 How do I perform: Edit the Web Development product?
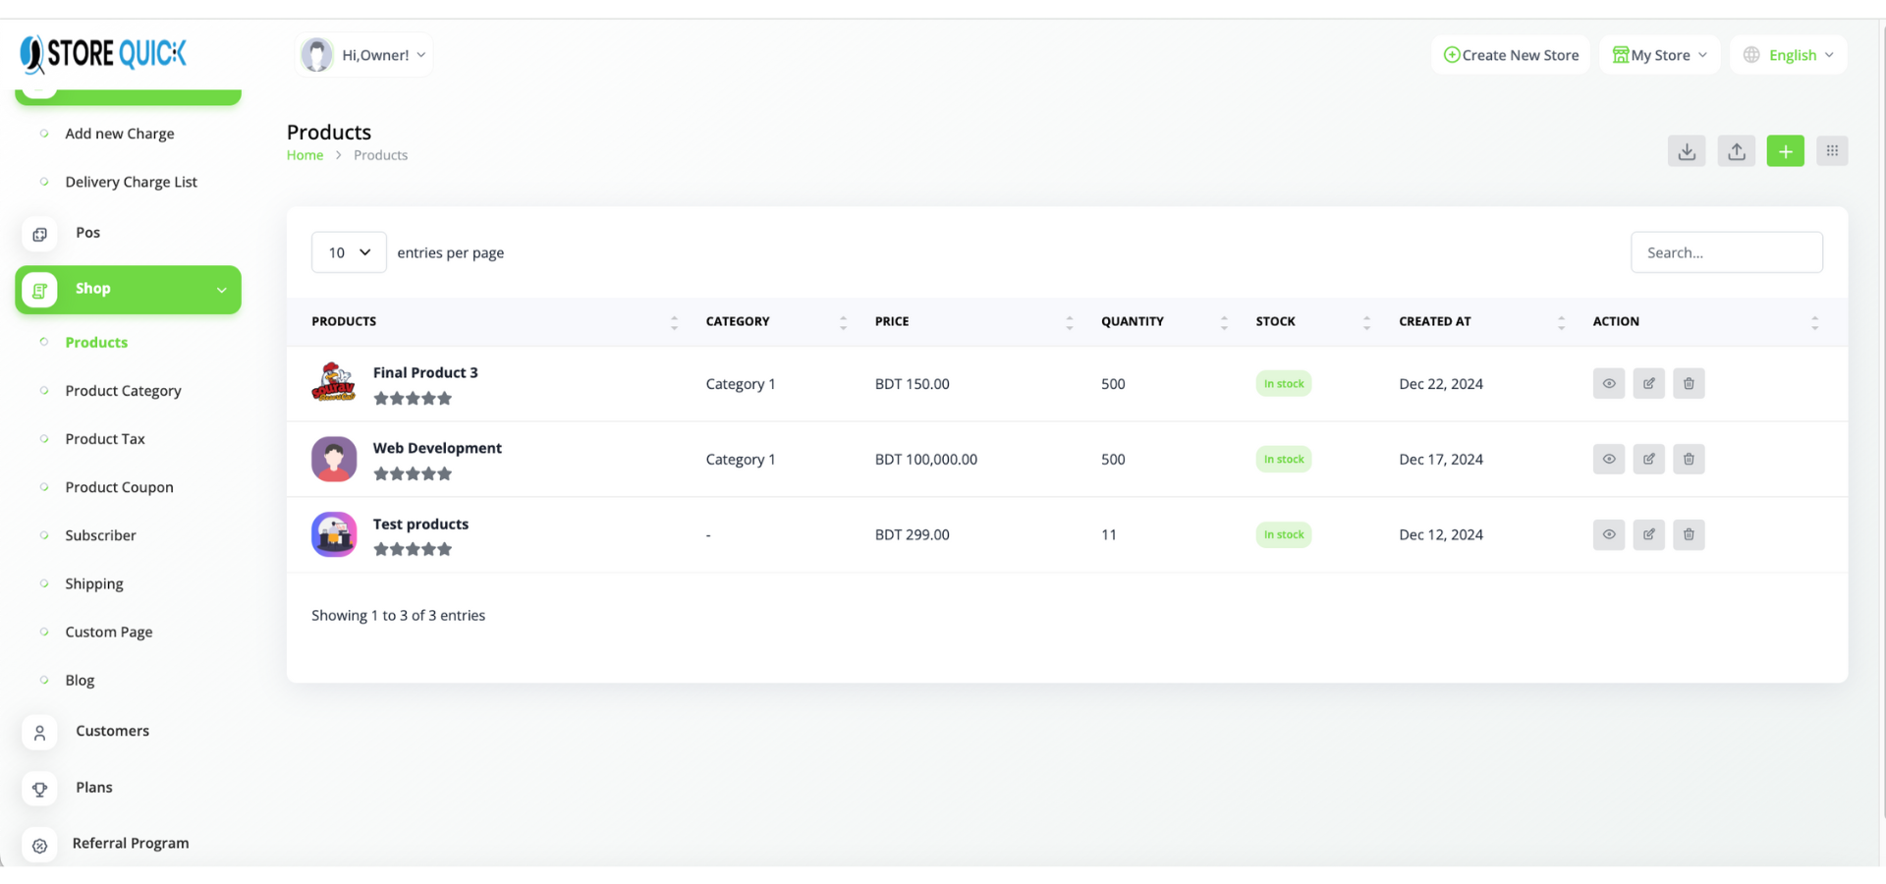pyautogui.click(x=1648, y=460)
